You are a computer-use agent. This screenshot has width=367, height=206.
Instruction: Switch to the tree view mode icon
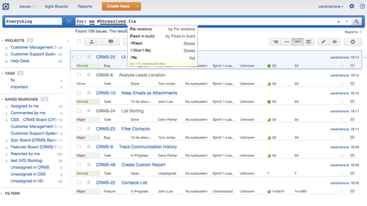[x=275, y=42]
